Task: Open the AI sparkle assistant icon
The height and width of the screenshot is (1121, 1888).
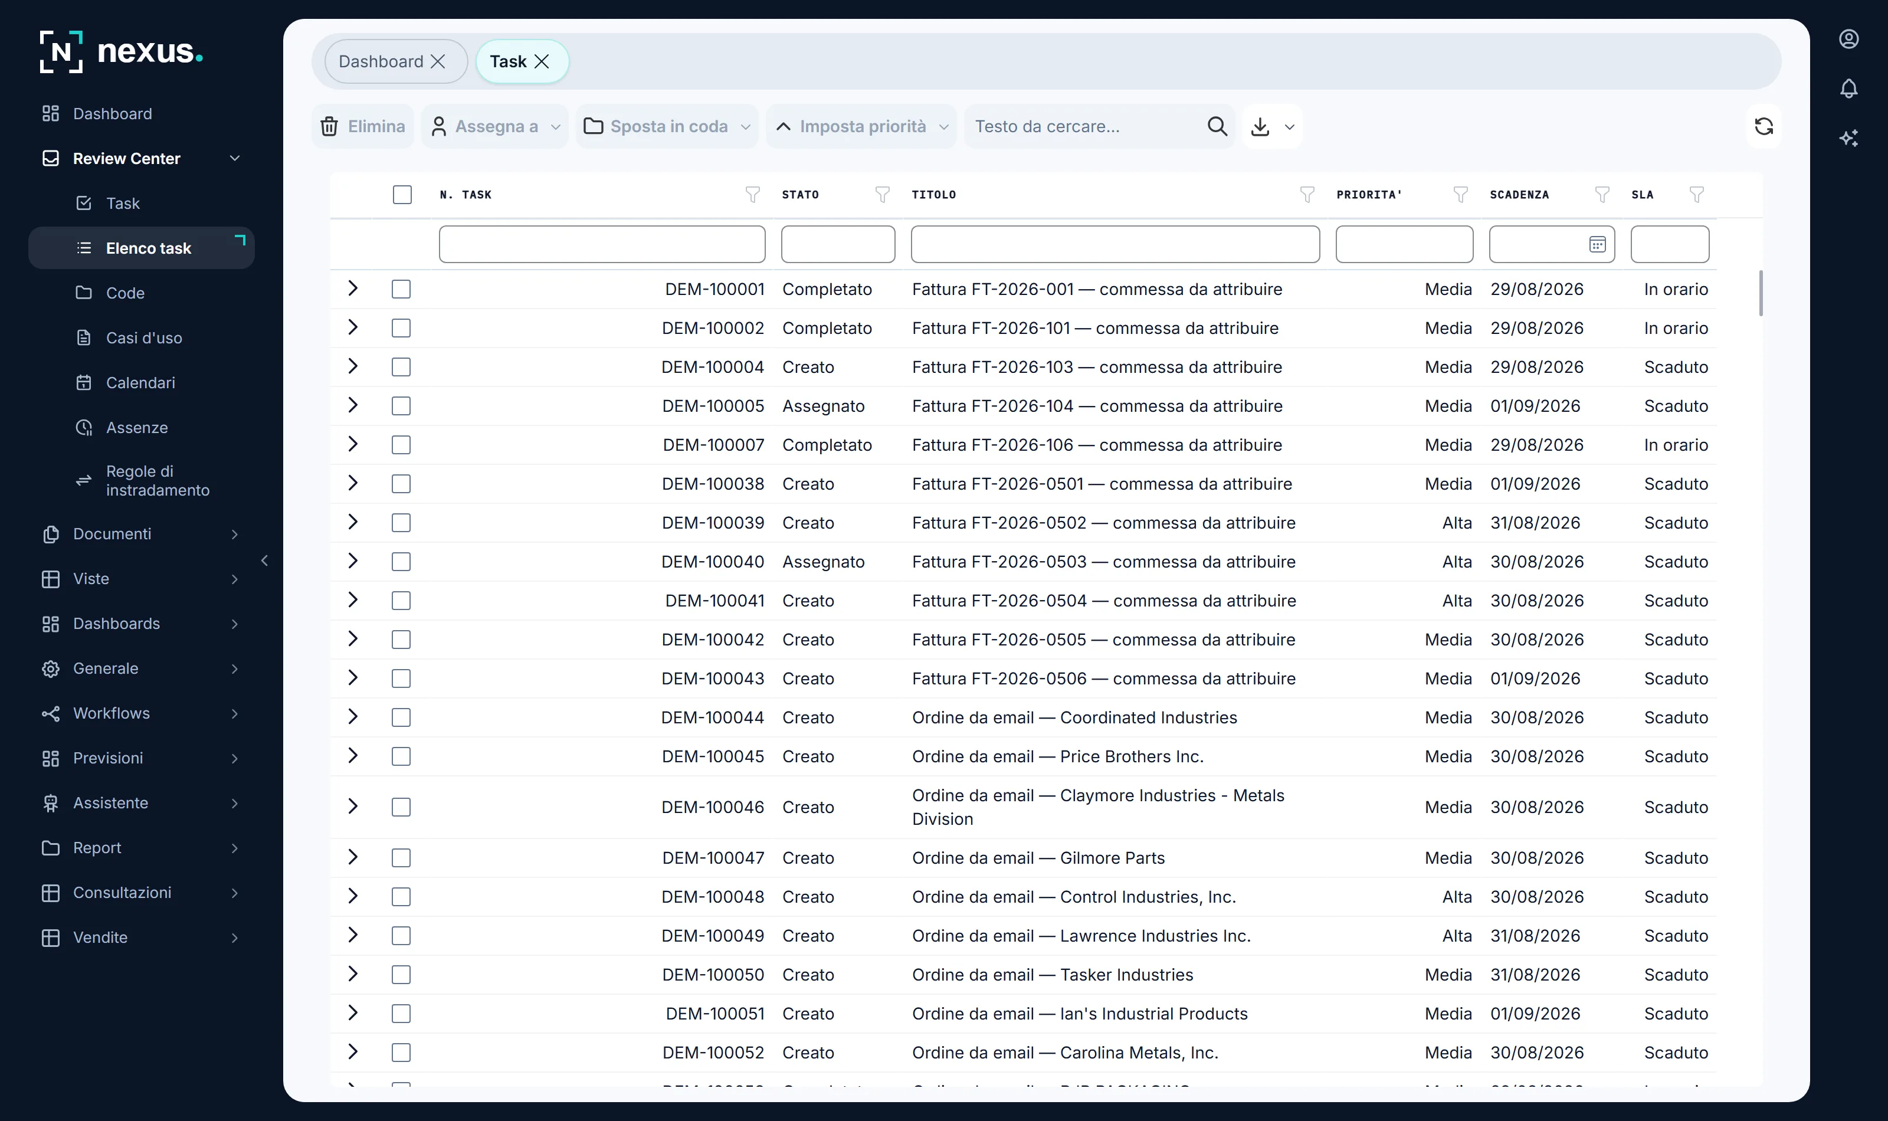Action: pyautogui.click(x=1848, y=137)
